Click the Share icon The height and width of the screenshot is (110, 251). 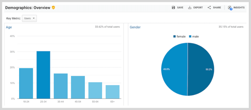click(x=209, y=8)
